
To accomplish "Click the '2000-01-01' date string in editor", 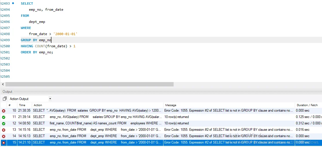I will click(65, 34).
